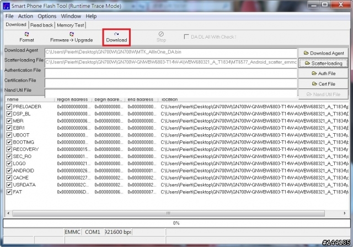Uncheck the PRELOADER partition checkbox

click(9, 107)
